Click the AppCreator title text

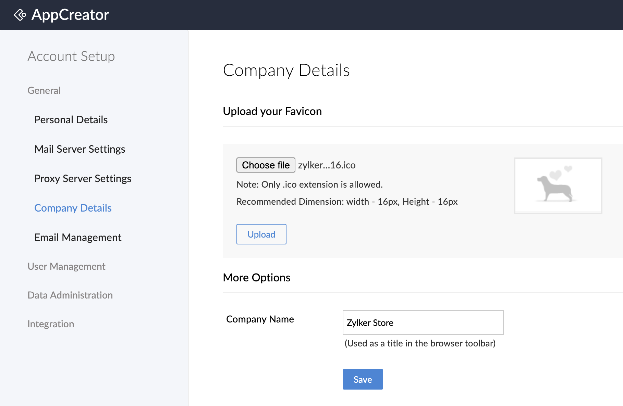tap(70, 15)
